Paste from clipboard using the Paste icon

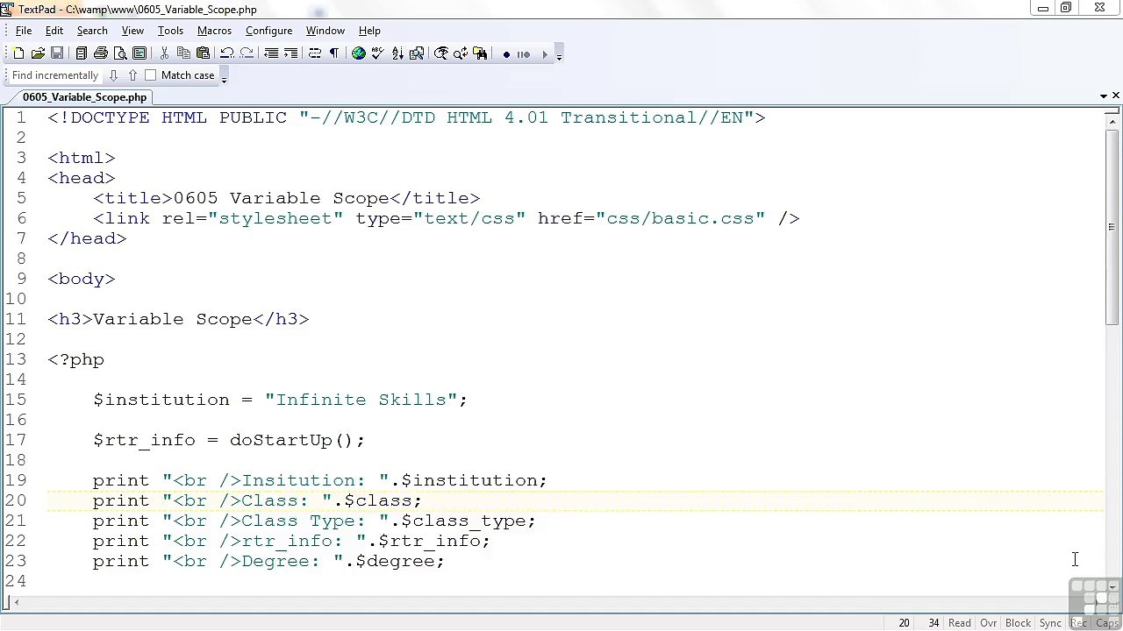click(x=203, y=53)
